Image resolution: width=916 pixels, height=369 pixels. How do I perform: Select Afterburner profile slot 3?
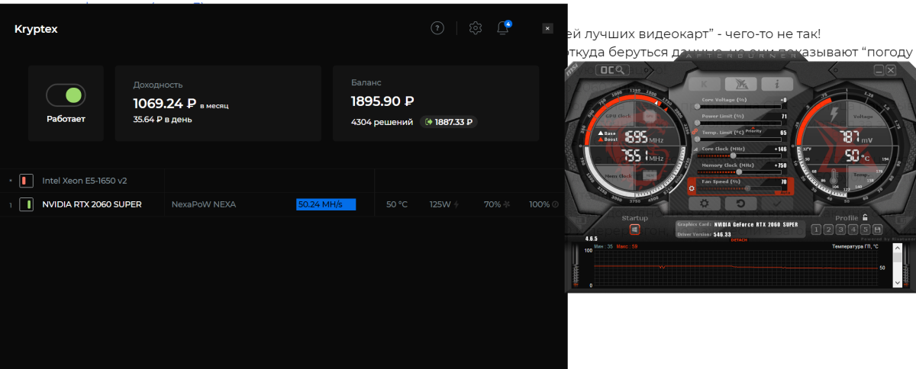point(840,229)
